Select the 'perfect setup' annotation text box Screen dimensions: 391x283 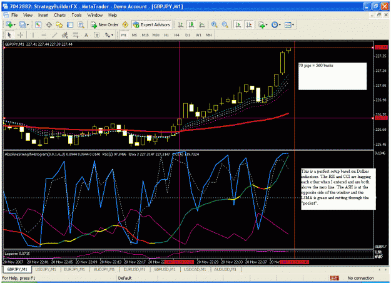[338, 188]
